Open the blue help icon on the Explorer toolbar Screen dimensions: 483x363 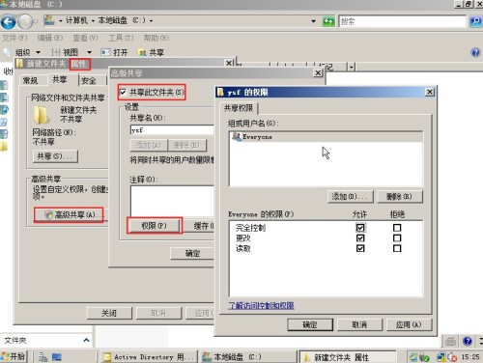pyautogui.click(x=475, y=52)
